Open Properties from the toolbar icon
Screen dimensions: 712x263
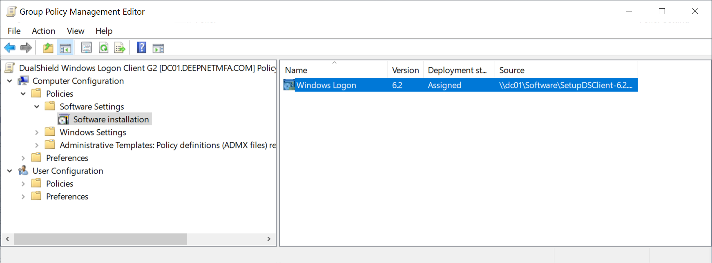point(87,48)
